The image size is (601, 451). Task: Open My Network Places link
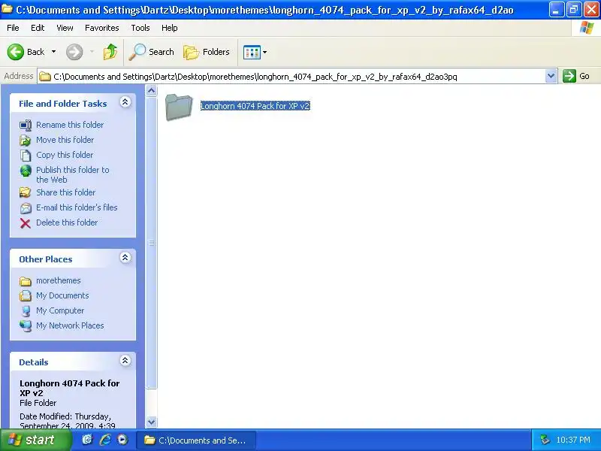coord(70,325)
